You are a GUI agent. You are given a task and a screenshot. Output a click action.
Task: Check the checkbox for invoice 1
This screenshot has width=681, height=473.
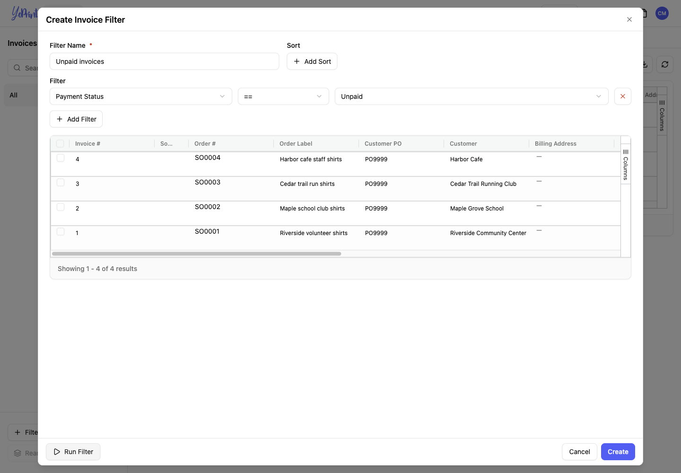click(61, 231)
